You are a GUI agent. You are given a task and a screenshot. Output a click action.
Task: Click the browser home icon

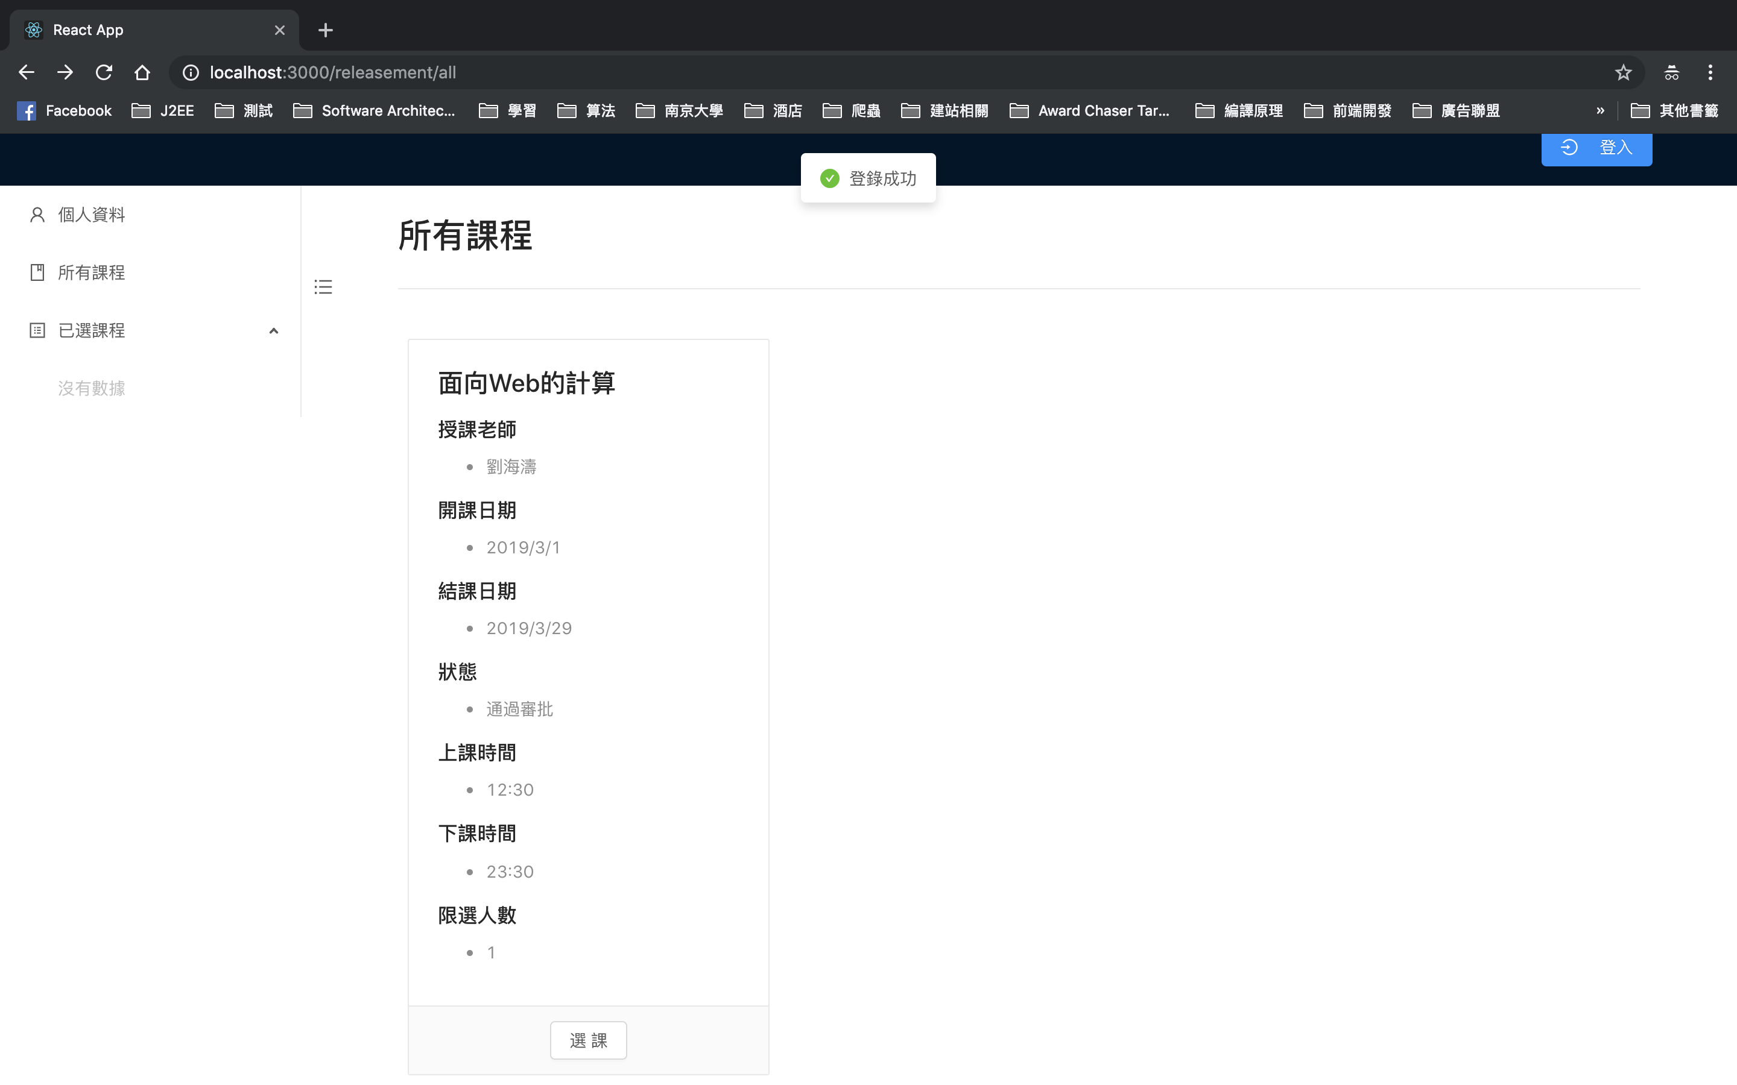coord(142,72)
